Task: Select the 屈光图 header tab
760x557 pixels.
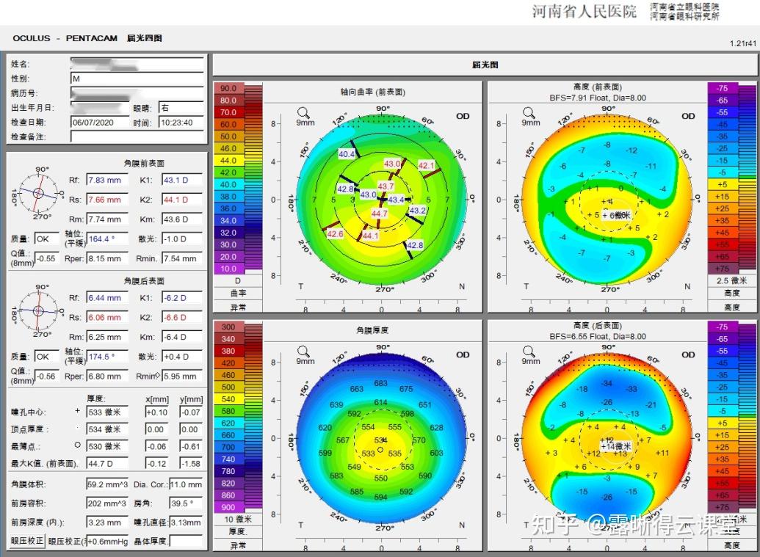Action: (485, 65)
